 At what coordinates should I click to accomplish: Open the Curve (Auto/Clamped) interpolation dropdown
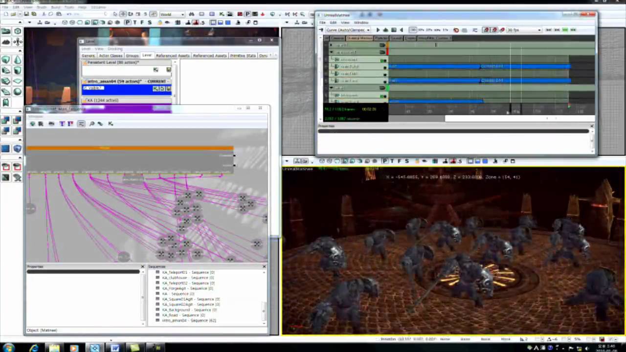tap(347, 30)
